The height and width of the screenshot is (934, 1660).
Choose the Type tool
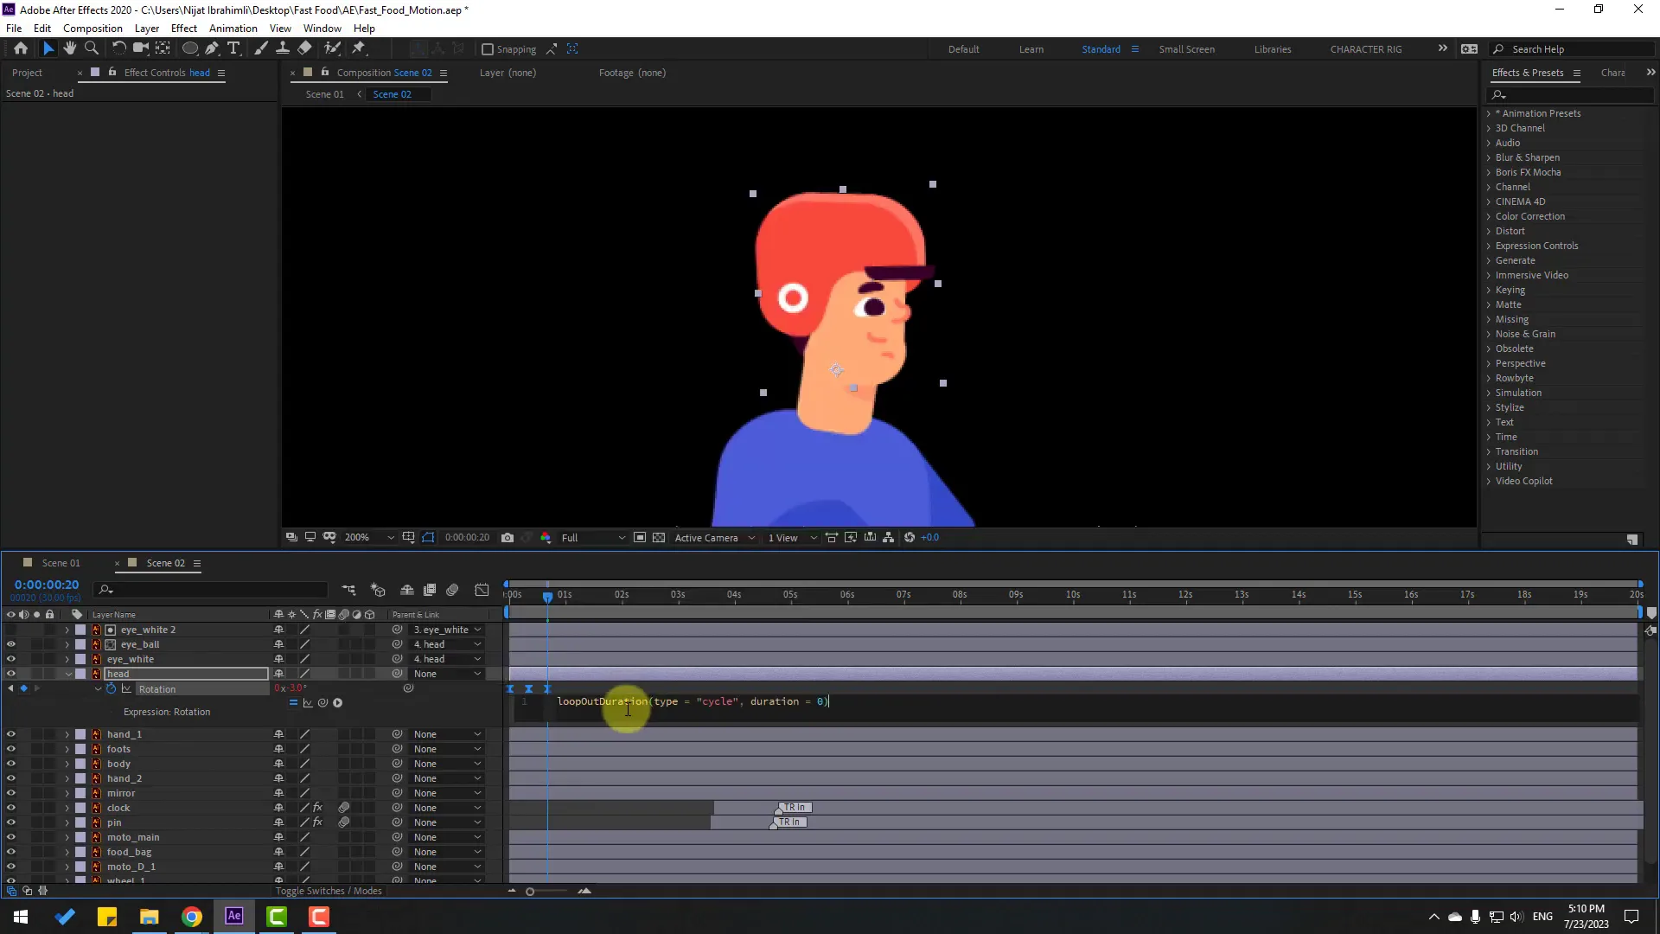click(x=233, y=48)
